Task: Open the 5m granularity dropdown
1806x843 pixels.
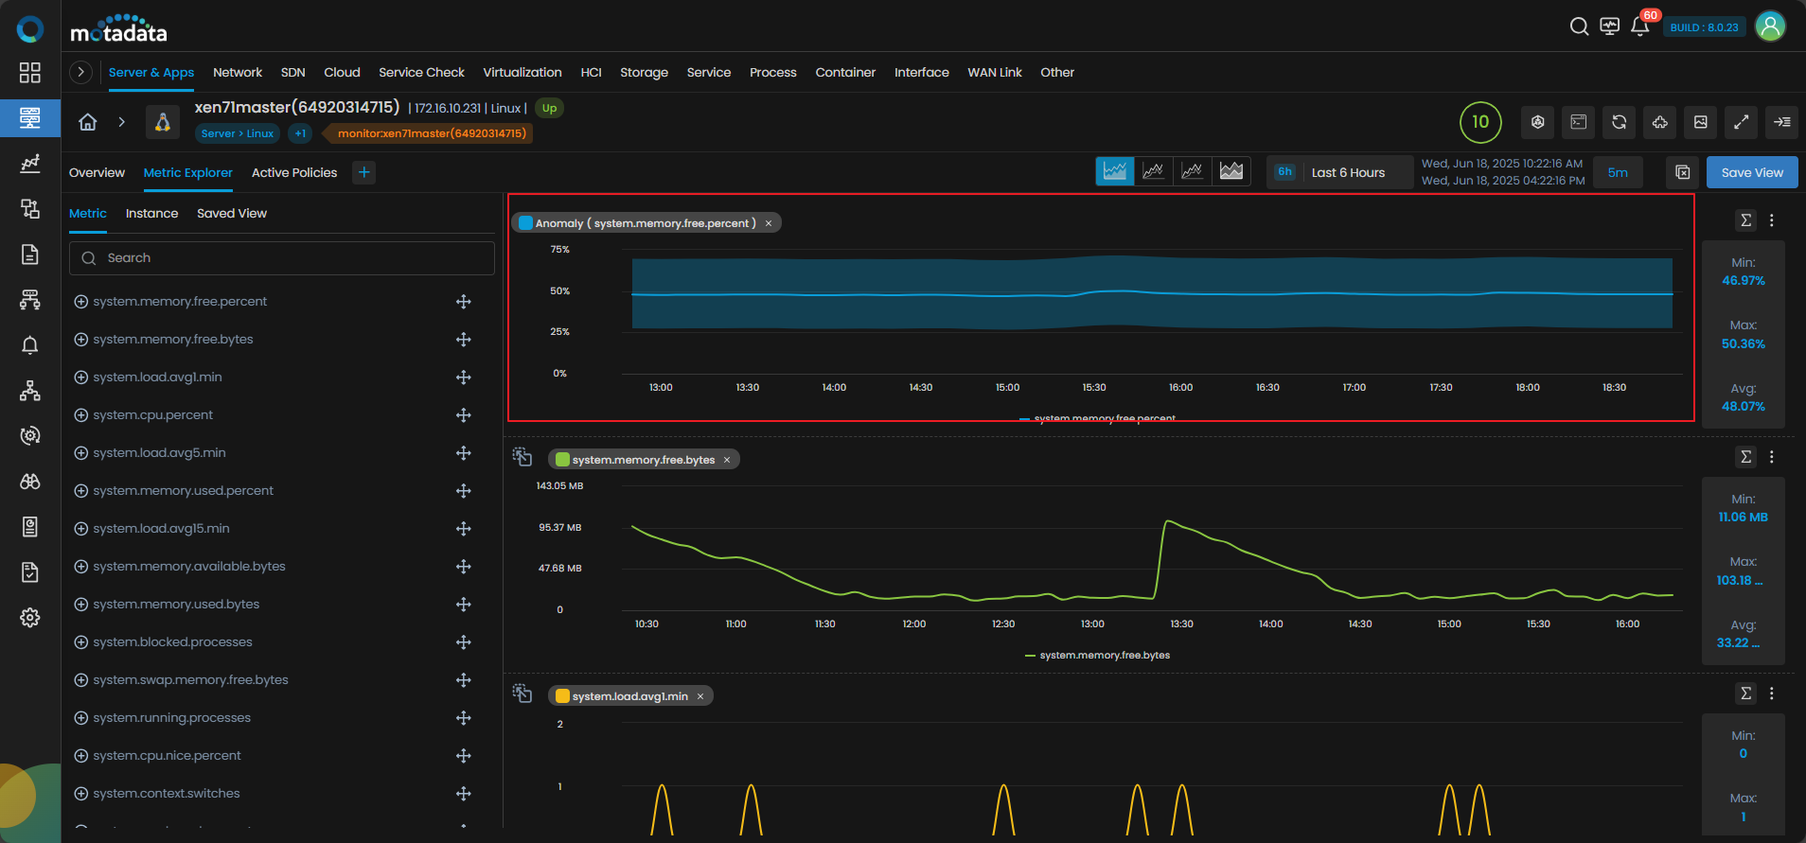Action: pyautogui.click(x=1618, y=172)
